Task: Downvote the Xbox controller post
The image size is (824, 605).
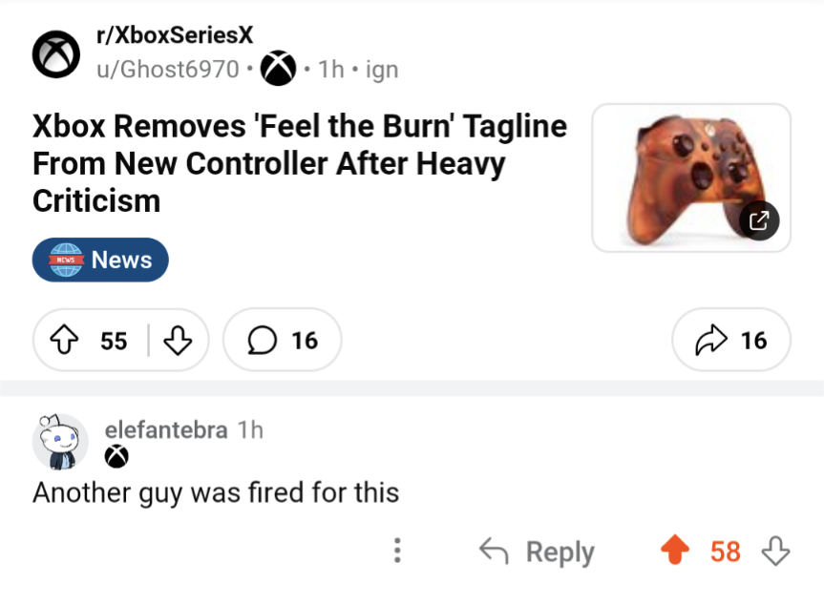Action: (178, 340)
